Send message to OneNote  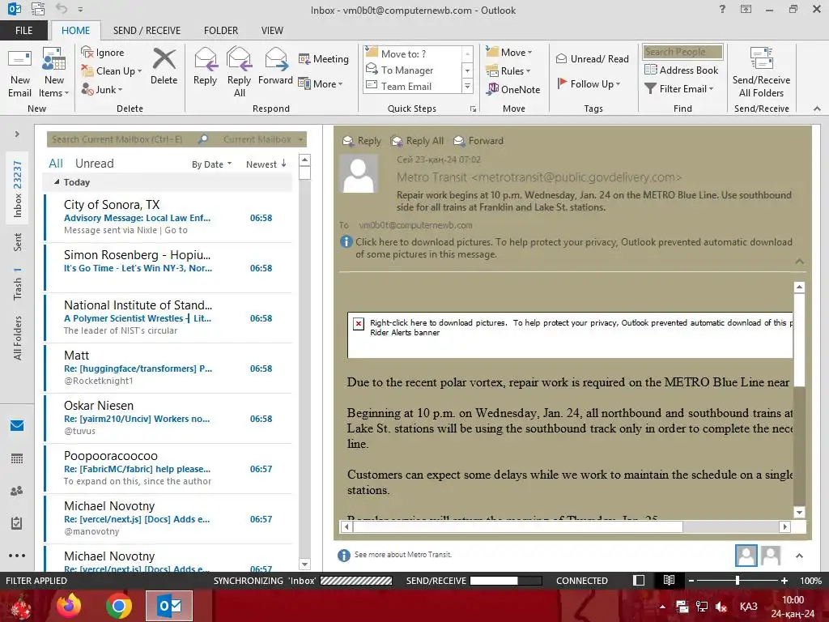click(513, 89)
